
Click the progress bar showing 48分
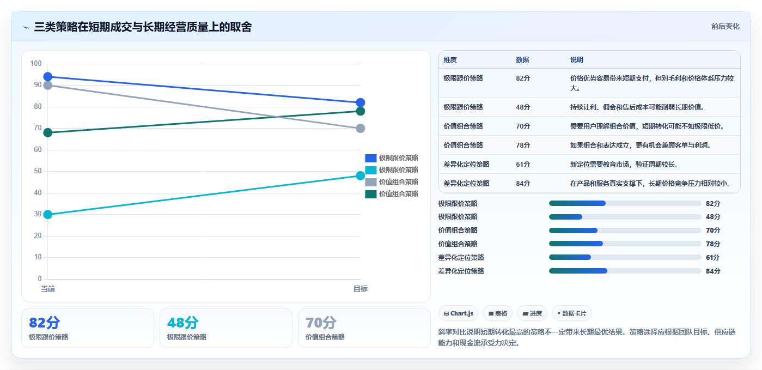625,217
